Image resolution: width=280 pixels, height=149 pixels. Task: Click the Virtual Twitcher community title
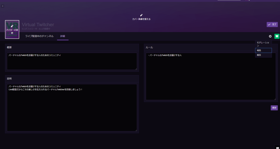[x=38, y=25]
